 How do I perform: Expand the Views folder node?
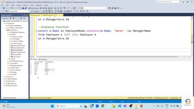click(x=8, y=59)
